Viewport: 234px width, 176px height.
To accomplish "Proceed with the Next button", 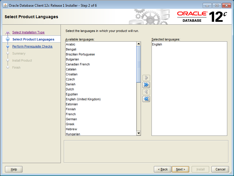I will coord(180,169).
